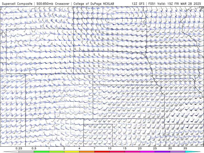Click the '12Z GFS' model run label
The image size is (204, 153).
click(x=138, y=4)
